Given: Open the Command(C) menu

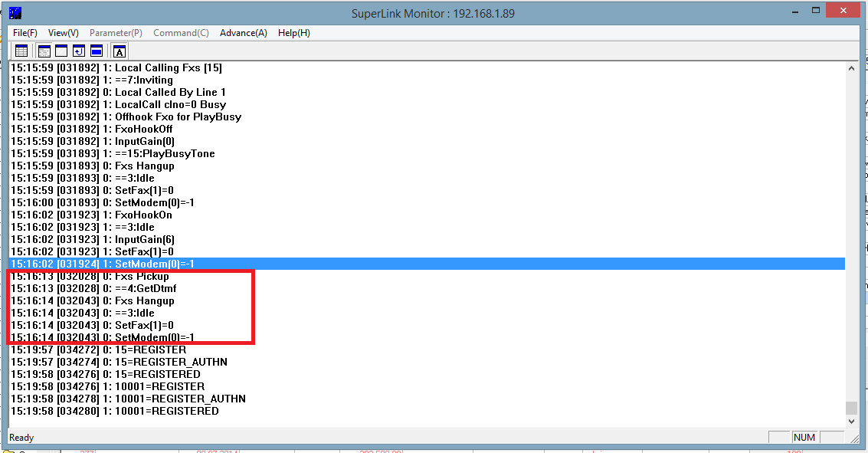Looking at the screenshot, I should pos(181,33).
